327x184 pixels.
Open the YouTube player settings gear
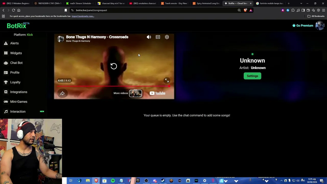167,37
